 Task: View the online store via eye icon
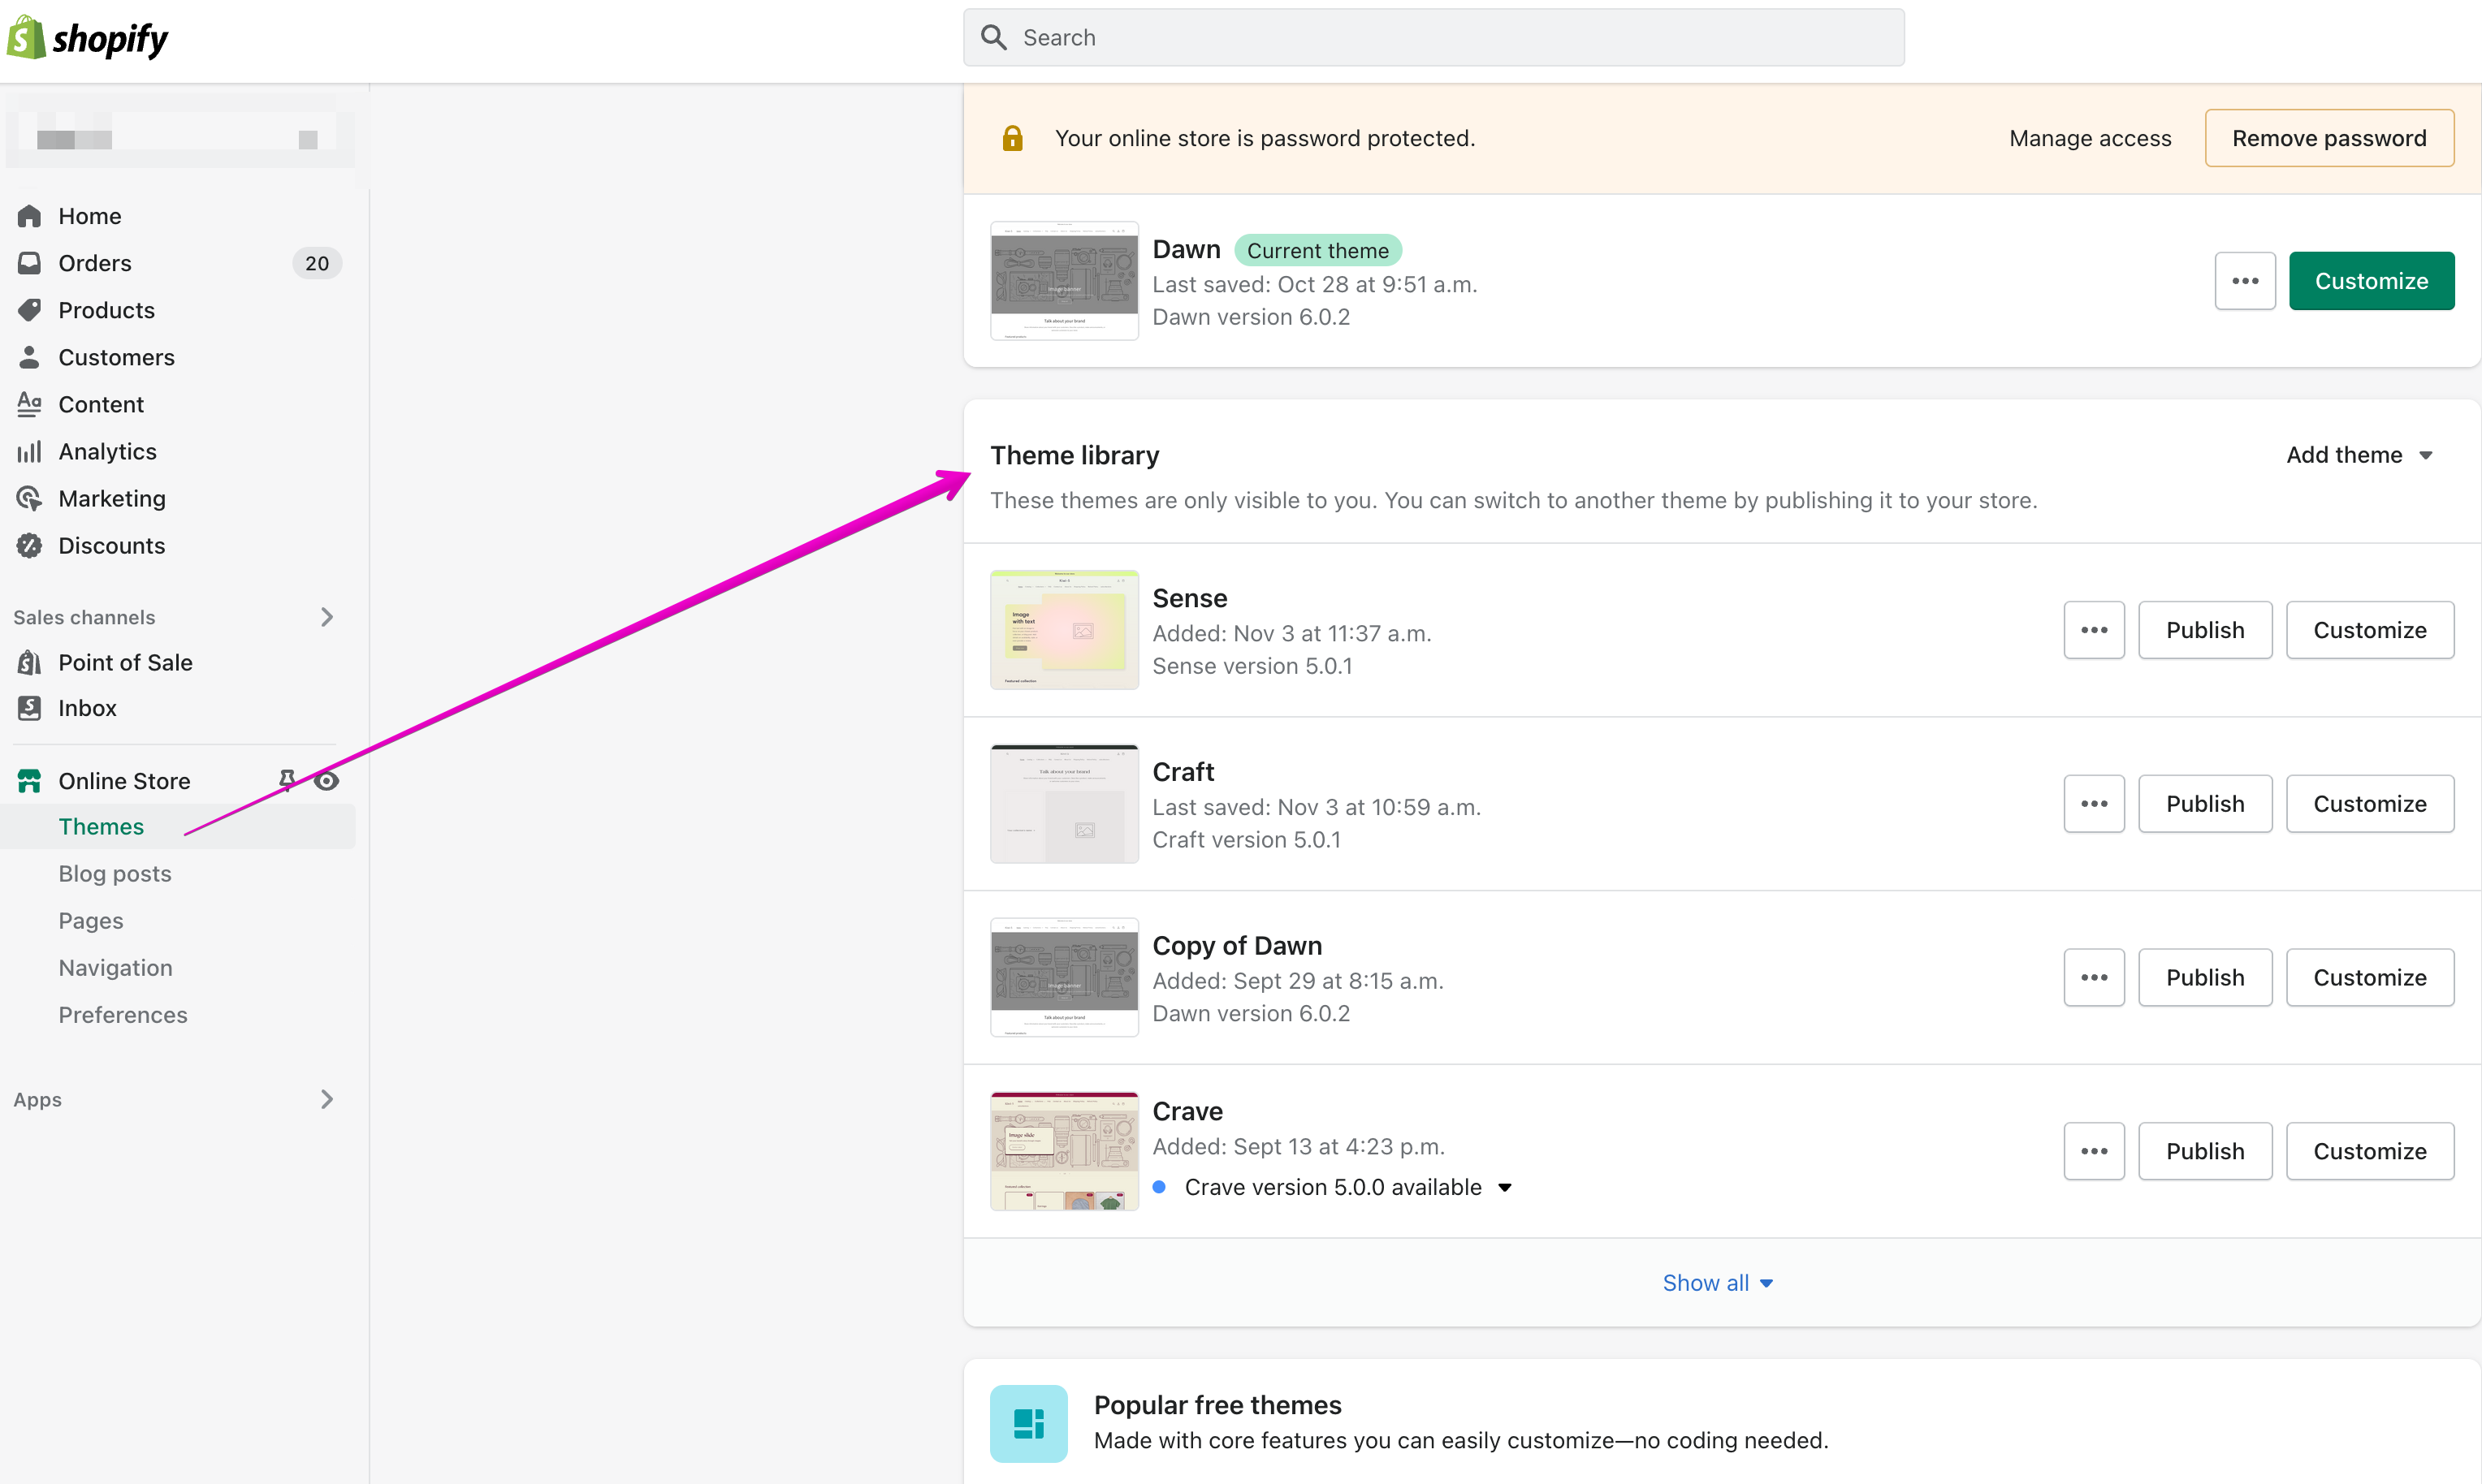coord(326,781)
